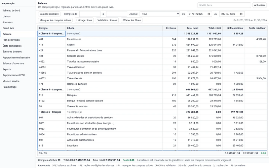Select the 431 Sécurité sociale row
The height and width of the screenshot is (168, 269).
tap(152, 56)
